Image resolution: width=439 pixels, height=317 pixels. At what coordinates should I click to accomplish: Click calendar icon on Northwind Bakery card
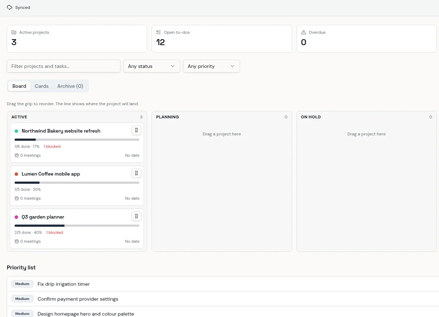pos(16,155)
